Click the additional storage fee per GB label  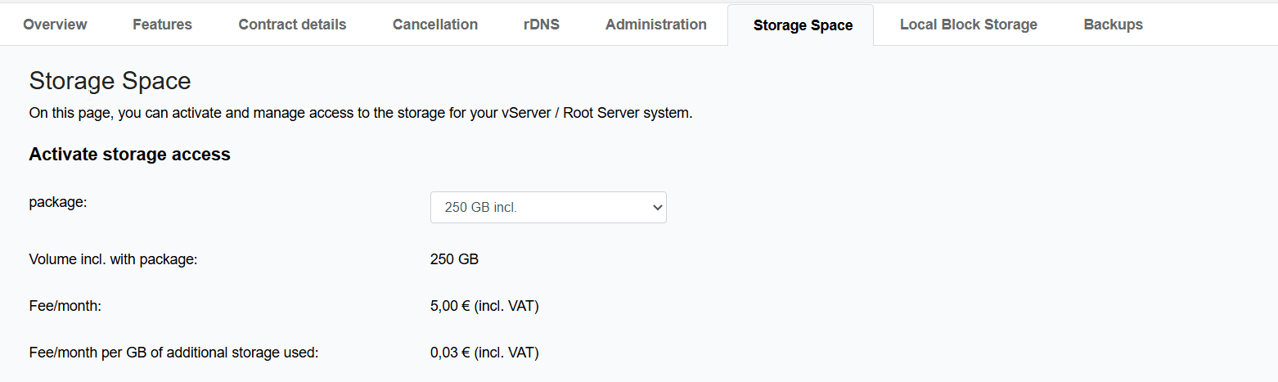pos(173,353)
